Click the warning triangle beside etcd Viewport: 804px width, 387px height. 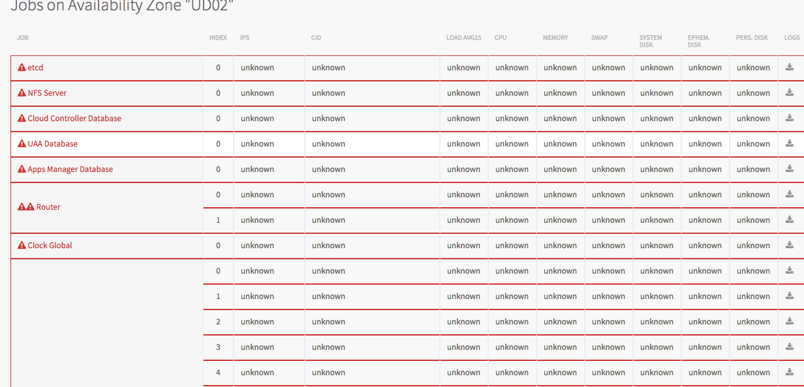[22, 67]
